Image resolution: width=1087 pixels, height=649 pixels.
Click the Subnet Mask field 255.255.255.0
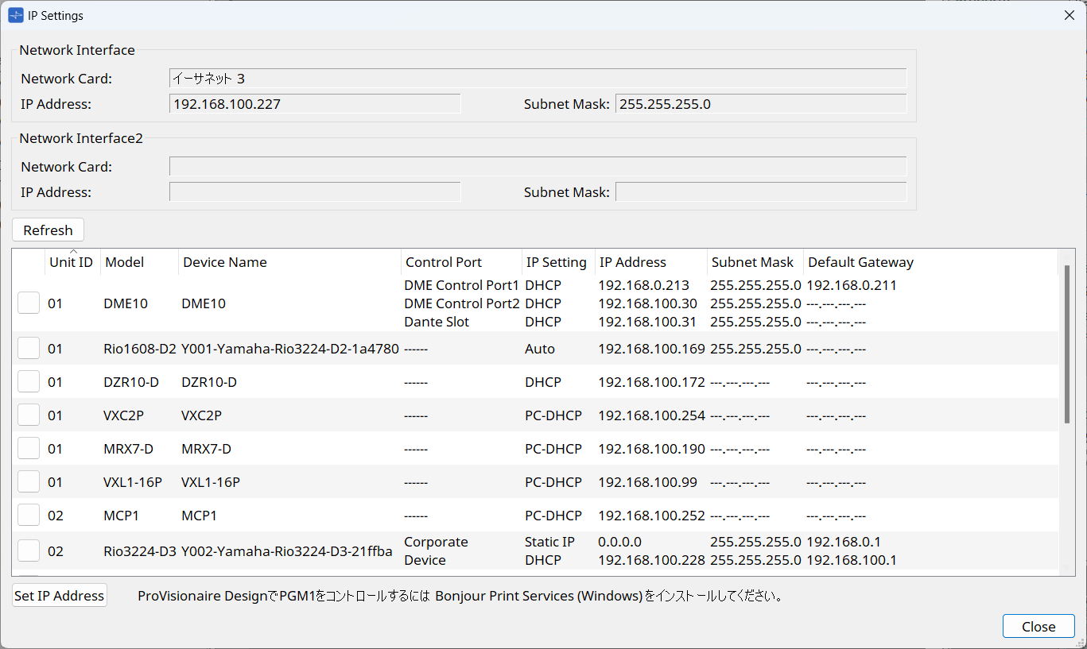pyautogui.click(x=760, y=104)
